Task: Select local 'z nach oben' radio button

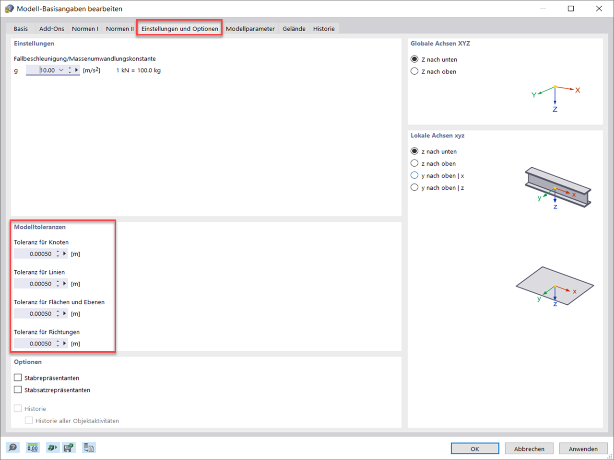Action: (x=414, y=163)
